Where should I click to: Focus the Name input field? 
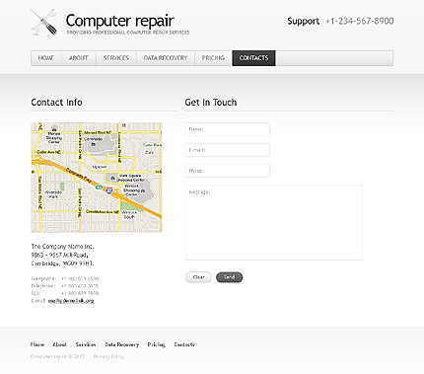point(228,129)
